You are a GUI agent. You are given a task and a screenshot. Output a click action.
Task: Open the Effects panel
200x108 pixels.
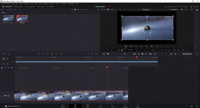tap(50, 6)
